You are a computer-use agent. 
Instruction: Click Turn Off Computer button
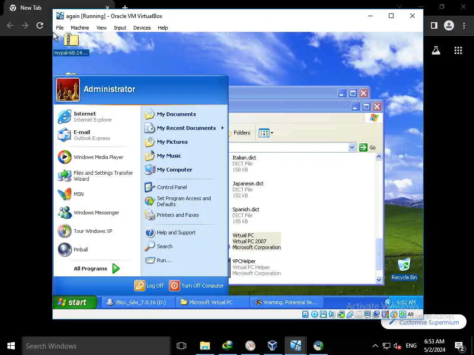(196, 286)
